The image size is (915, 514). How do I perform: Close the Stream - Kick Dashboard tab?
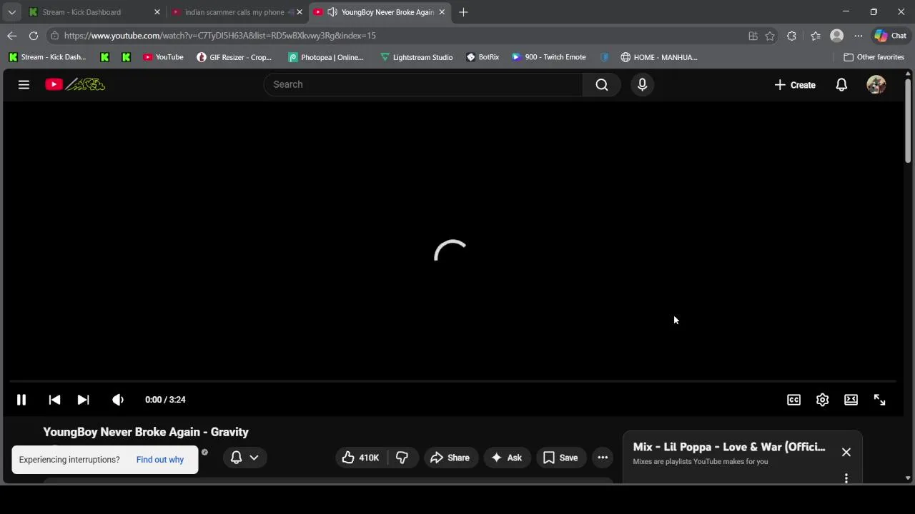point(157,12)
